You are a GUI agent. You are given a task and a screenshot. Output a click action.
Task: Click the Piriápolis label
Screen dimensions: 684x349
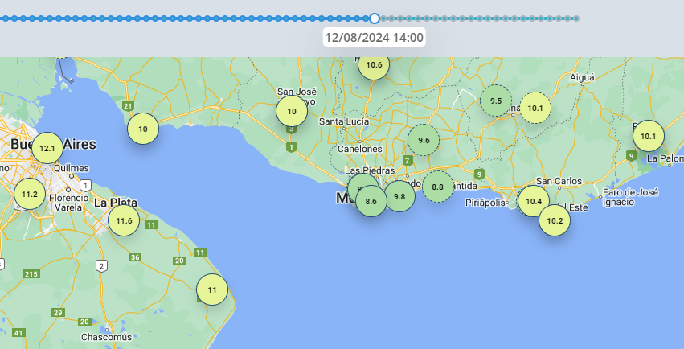point(485,203)
